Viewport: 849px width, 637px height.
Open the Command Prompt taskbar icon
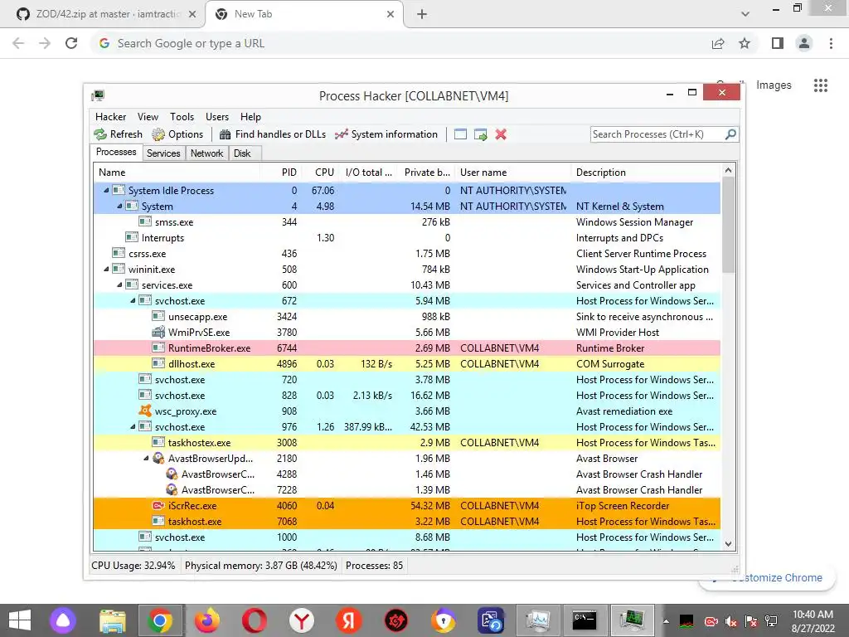pos(585,620)
